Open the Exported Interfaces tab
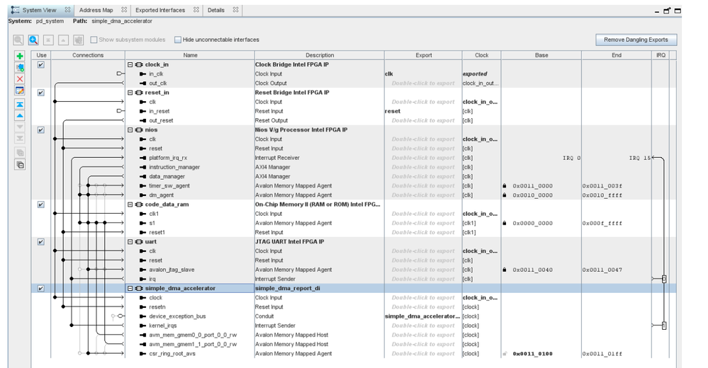Viewport: 708px width, 368px height. point(160,11)
